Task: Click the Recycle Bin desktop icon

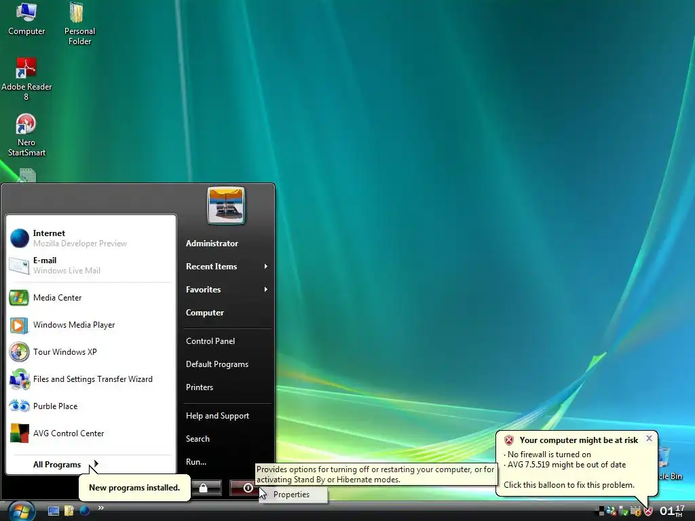Action: pyautogui.click(x=669, y=463)
